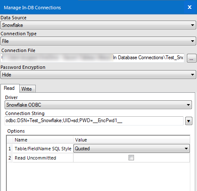The width and height of the screenshot is (197, 191).
Task: Browse for connection file with ellipsis button
Action: pyautogui.click(x=192, y=58)
